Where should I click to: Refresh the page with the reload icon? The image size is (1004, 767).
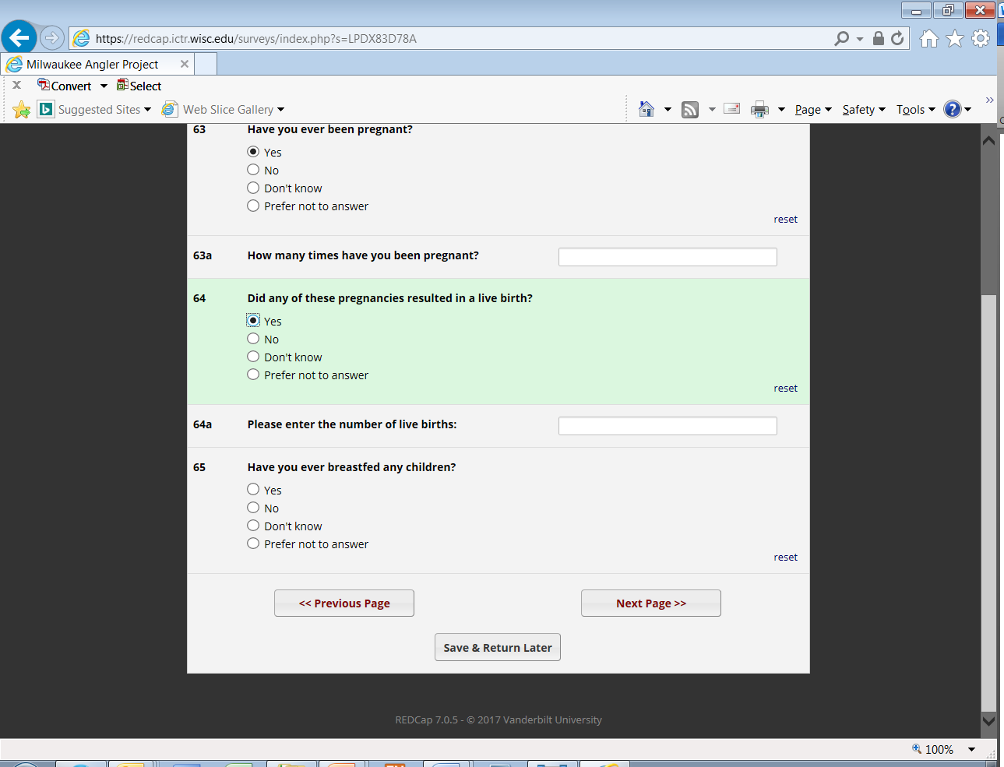coord(897,38)
